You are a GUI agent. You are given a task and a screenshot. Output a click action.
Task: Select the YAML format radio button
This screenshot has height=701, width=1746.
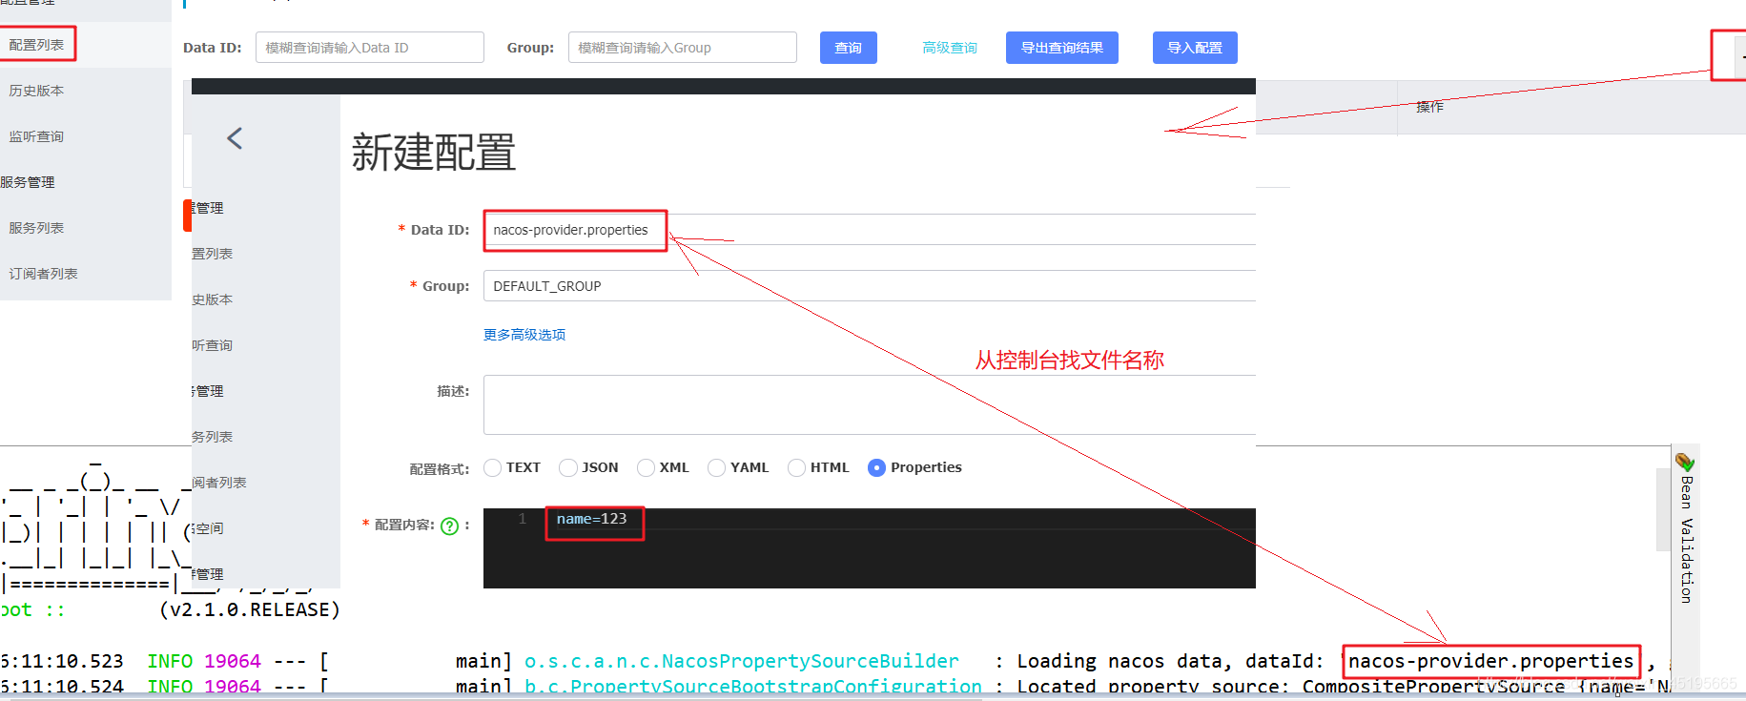point(716,467)
